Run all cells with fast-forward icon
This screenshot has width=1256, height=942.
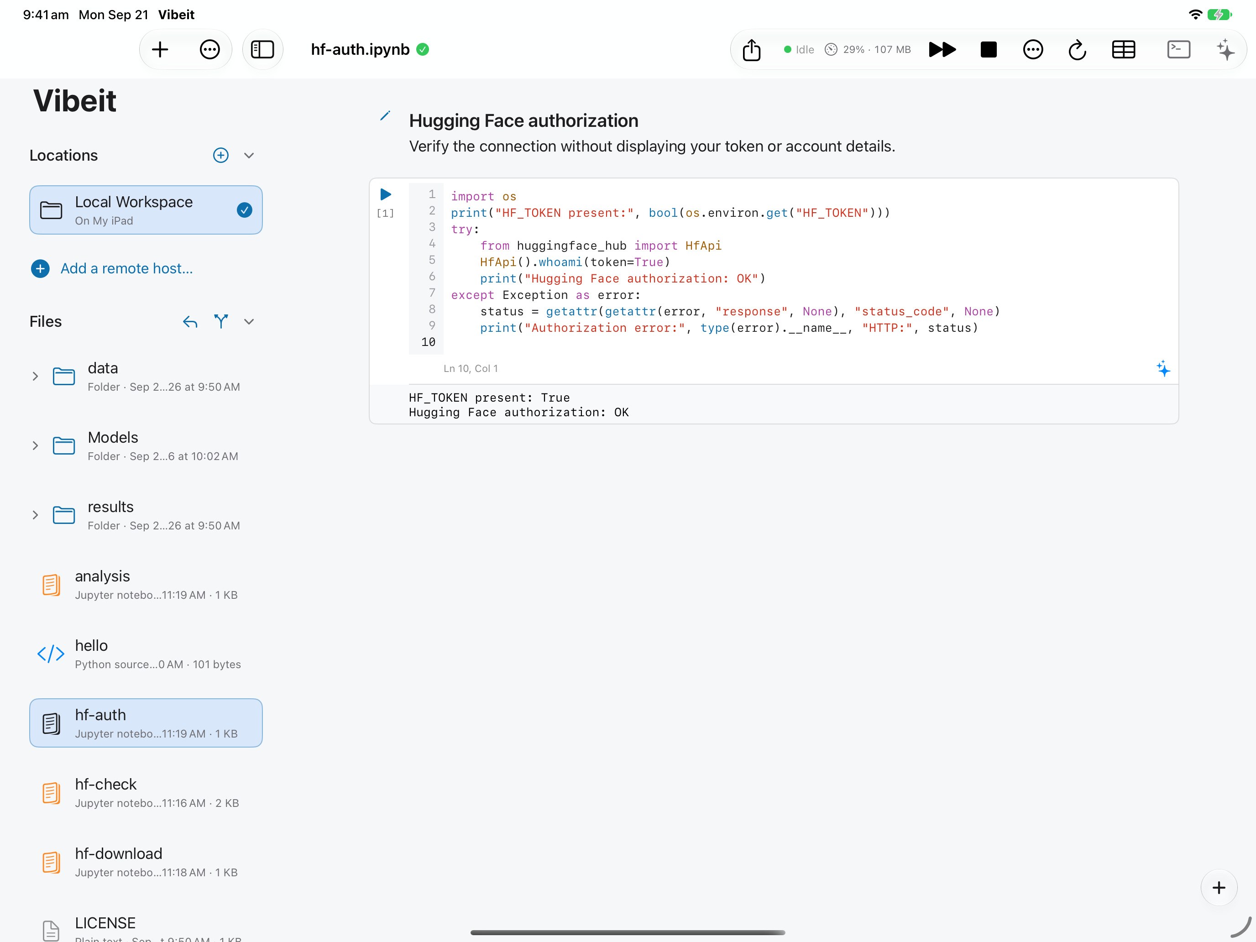pyautogui.click(x=942, y=49)
